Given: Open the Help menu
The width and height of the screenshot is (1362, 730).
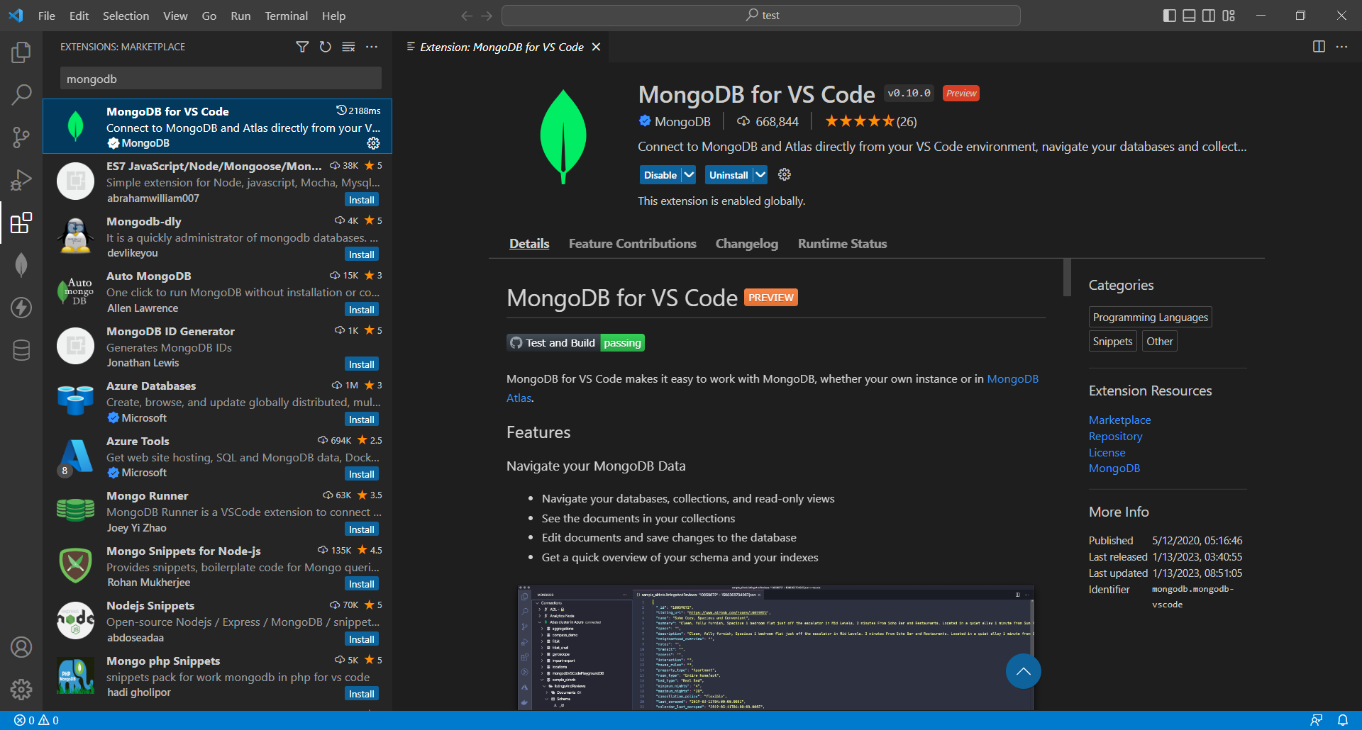Looking at the screenshot, I should pyautogui.click(x=333, y=16).
